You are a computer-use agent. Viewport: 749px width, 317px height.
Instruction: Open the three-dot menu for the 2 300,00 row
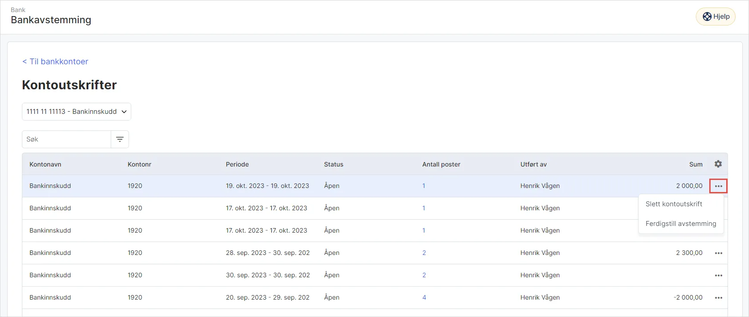(718, 253)
